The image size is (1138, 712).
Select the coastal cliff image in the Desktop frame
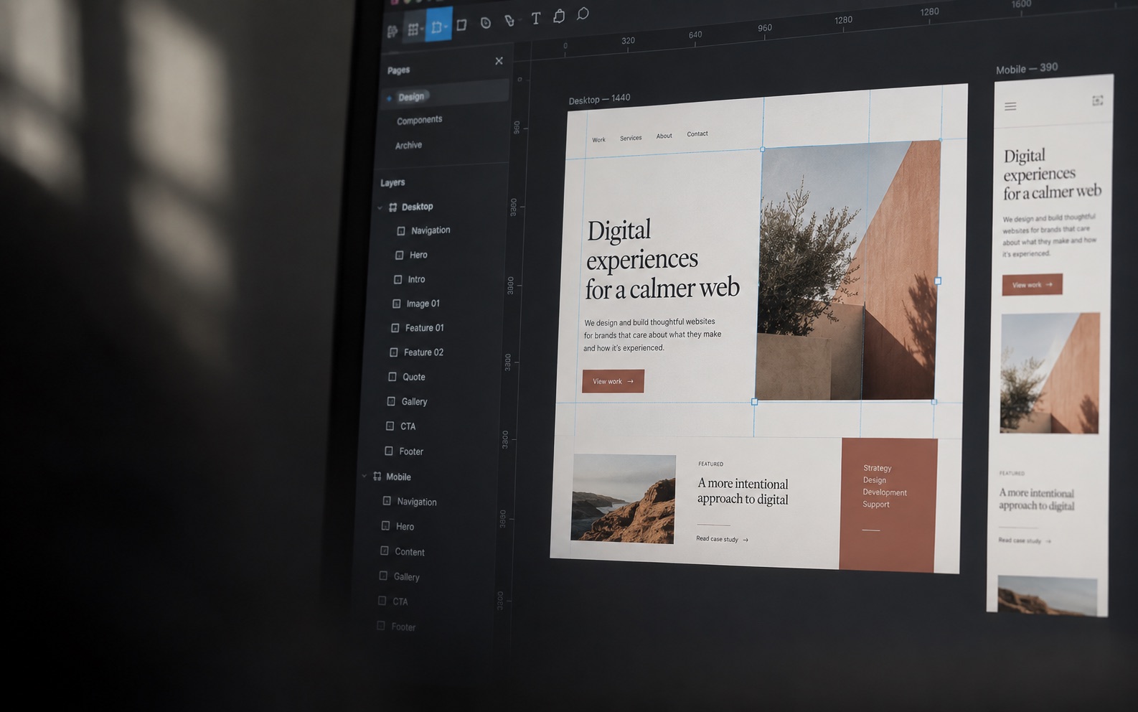coord(623,498)
